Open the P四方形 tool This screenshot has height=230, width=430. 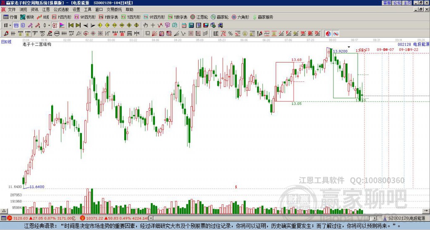pyautogui.click(x=62, y=17)
